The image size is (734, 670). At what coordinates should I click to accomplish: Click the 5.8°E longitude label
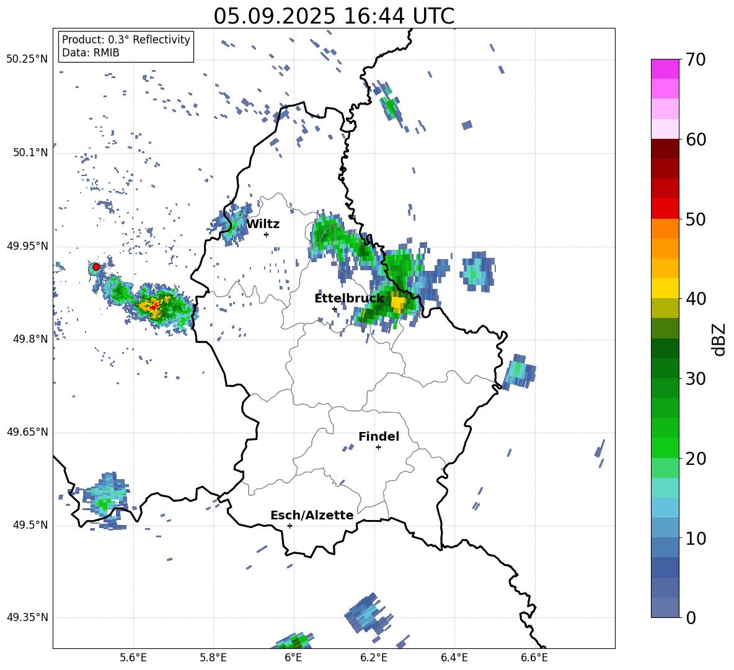[x=213, y=658]
